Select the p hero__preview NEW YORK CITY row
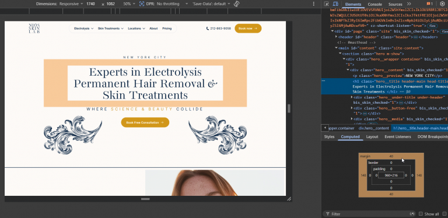The width and height of the screenshot is (448, 218). 398,76
